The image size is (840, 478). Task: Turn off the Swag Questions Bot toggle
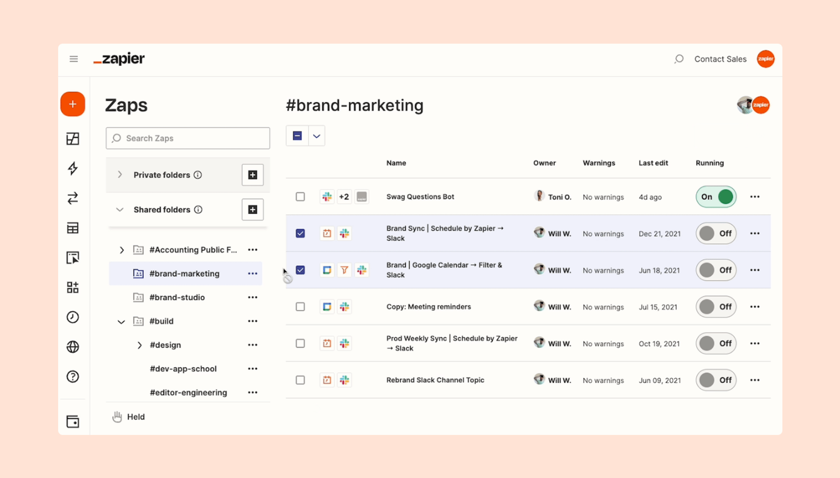(x=716, y=197)
